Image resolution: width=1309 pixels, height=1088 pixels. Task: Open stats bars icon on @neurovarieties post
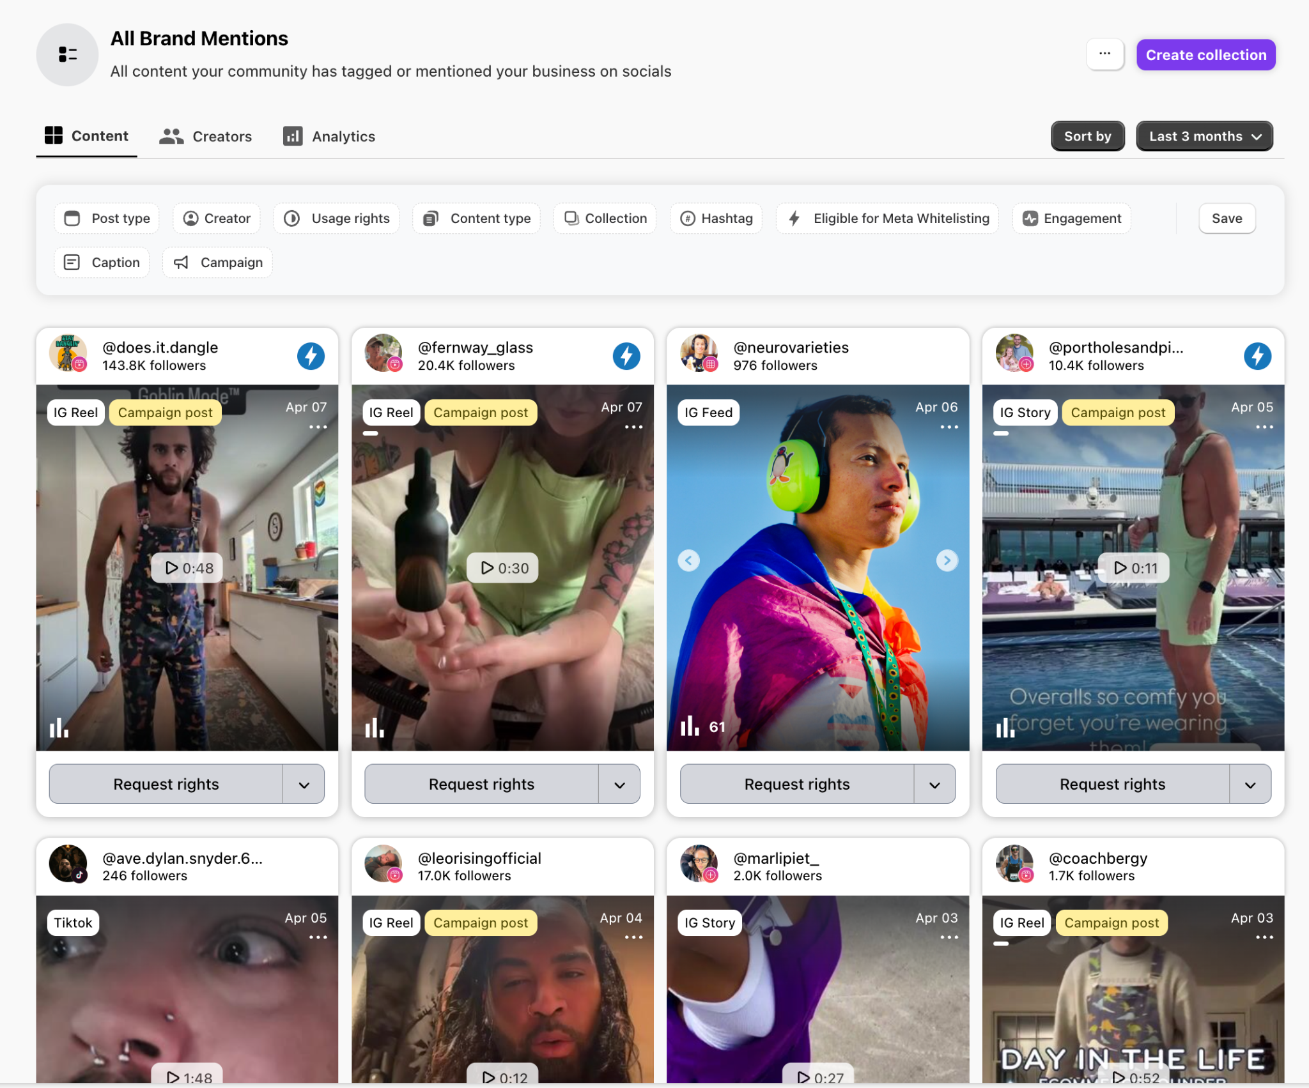[x=690, y=726]
